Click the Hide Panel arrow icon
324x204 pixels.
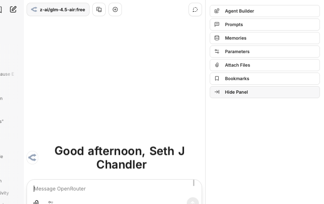[x=217, y=92]
